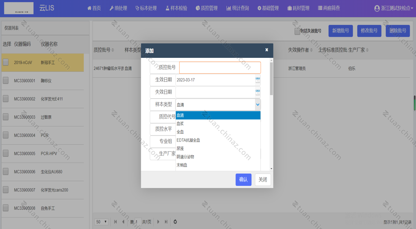
Task: Click the 新增批号 button
Action: tap(341, 31)
